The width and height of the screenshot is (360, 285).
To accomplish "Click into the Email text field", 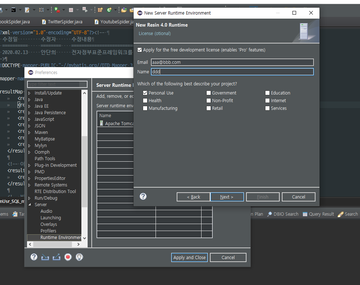I will pyautogui.click(x=232, y=62).
